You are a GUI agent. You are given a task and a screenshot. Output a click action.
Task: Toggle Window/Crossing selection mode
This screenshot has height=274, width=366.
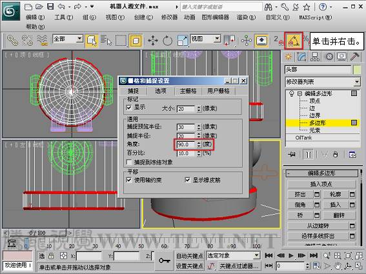[x=136, y=41]
